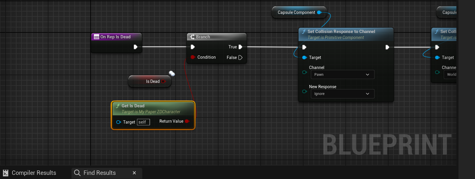The width and height of the screenshot is (475, 179).
Task: Click the Channel enum input pin
Action: coord(305,72)
